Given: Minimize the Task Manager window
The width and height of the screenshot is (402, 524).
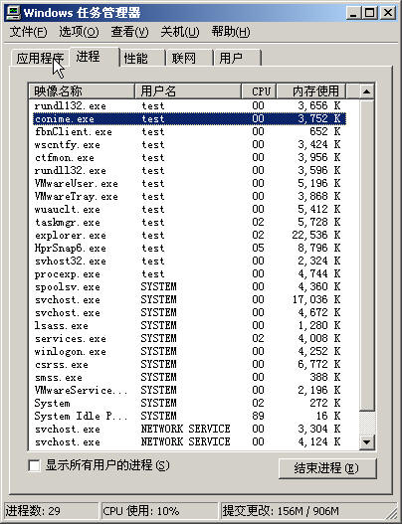Looking at the screenshot, I should (x=354, y=13).
